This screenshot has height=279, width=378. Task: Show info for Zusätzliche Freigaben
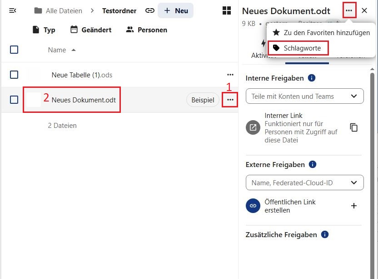click(324, 235)
